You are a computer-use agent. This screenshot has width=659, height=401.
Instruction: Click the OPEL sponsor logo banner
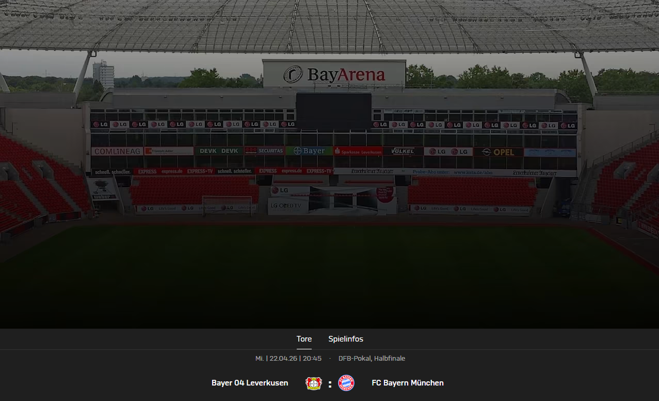click(x=499, y=152)
